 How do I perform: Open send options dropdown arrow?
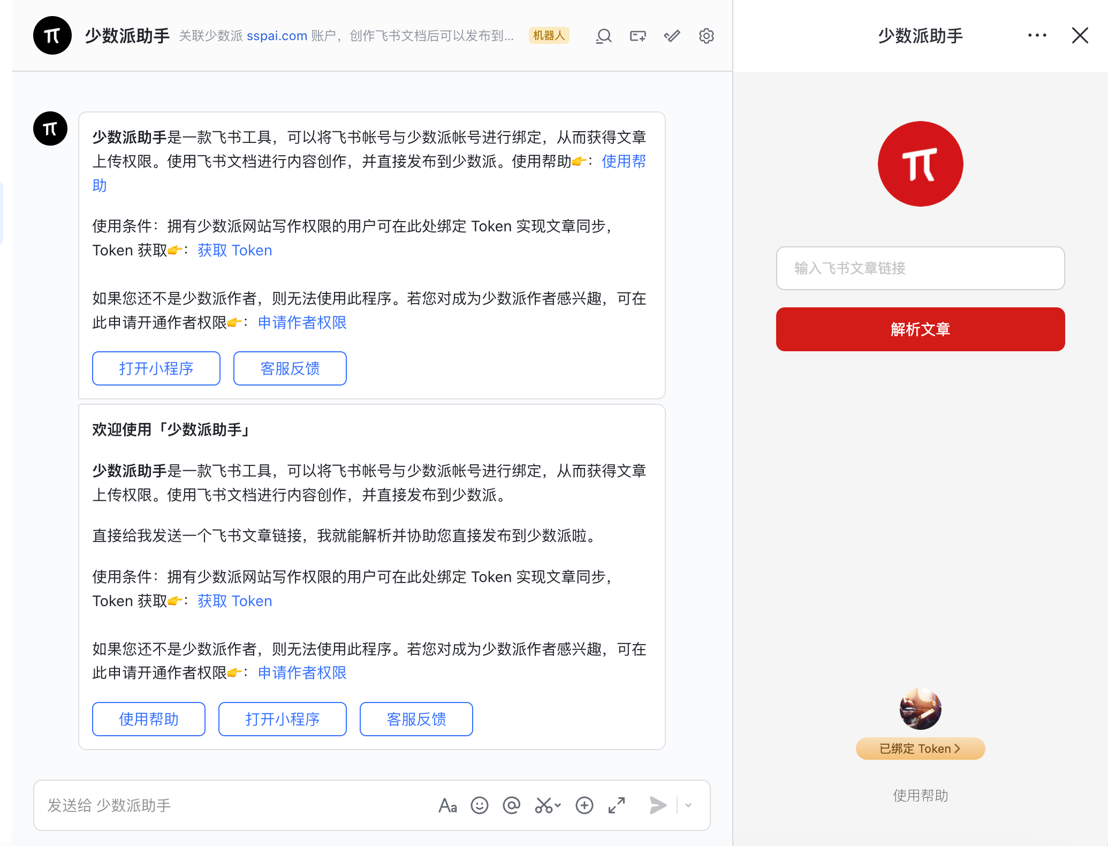pyautogui.click(x=688, y=805)
